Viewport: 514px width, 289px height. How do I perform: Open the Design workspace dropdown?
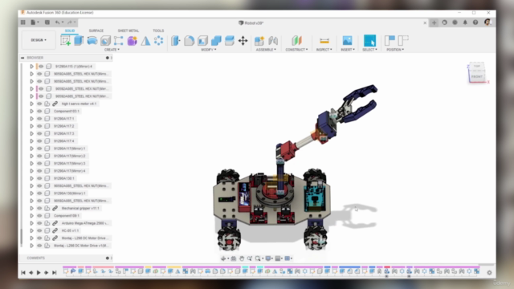39,40
